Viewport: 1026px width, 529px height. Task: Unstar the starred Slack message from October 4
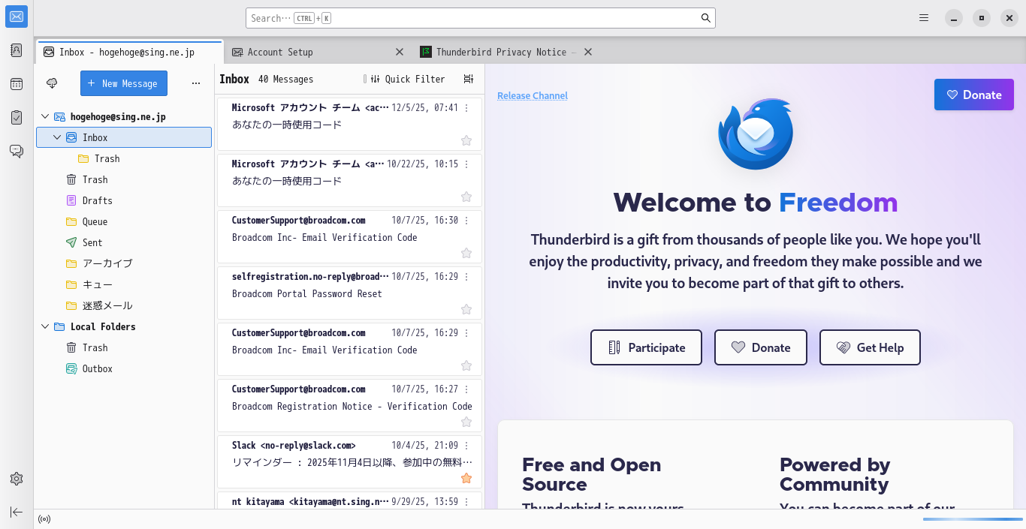click(x=466, y=478)
